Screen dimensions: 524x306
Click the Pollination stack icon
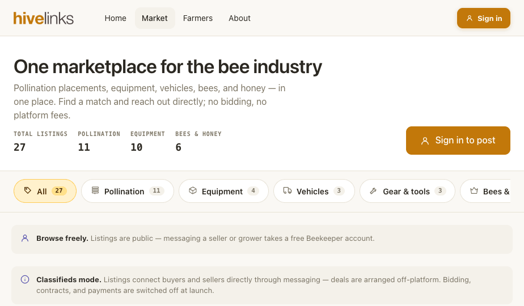pyautogui.click(x=95, y=190)
